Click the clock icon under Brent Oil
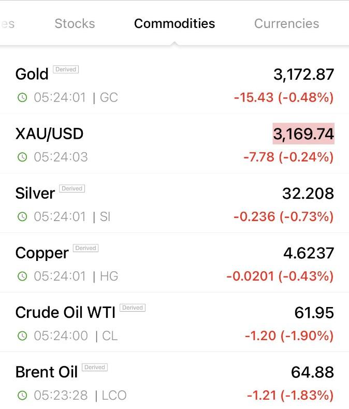 pos(22,395)
